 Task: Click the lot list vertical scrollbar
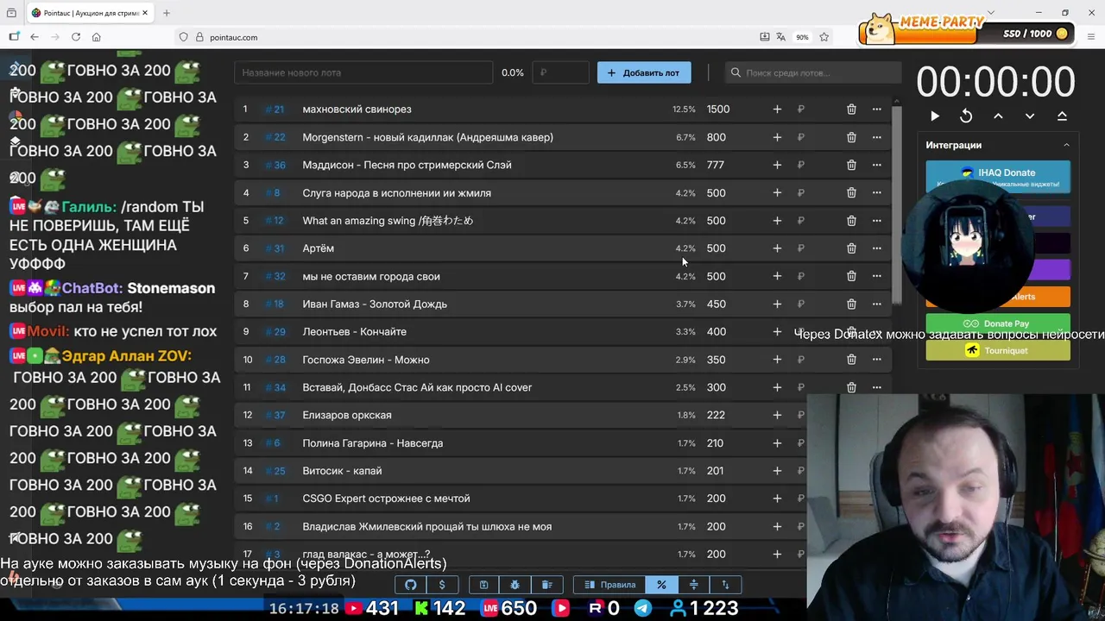[x=896, y=207]
